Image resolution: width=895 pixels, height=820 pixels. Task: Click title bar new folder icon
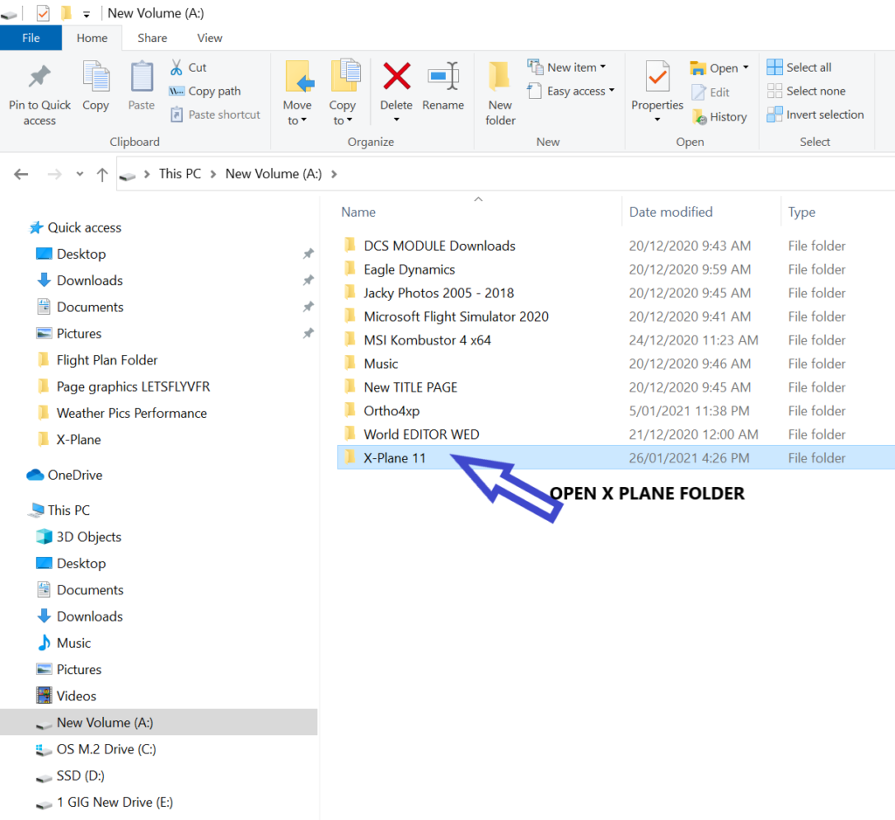click(66, 12)
